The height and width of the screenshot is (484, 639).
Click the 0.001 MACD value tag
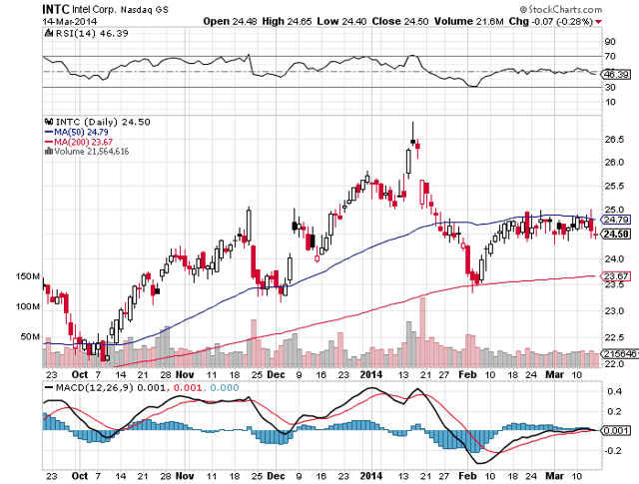616,431
